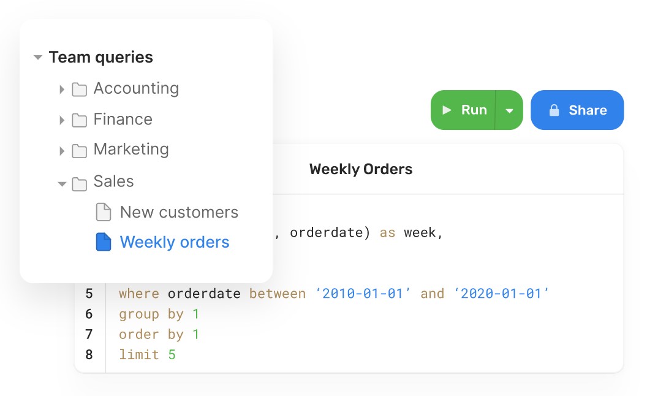666x396 pixels.
Task: Click the blue Weekly orders file icon
Action: coord(104,242)
